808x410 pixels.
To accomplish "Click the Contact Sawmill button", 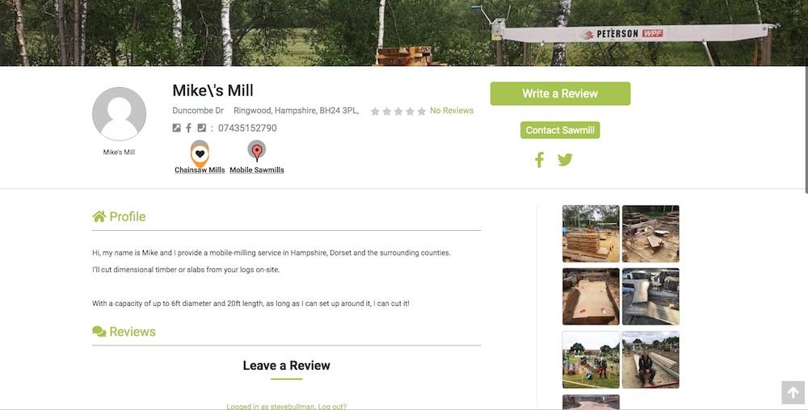I will coord(560,130).
